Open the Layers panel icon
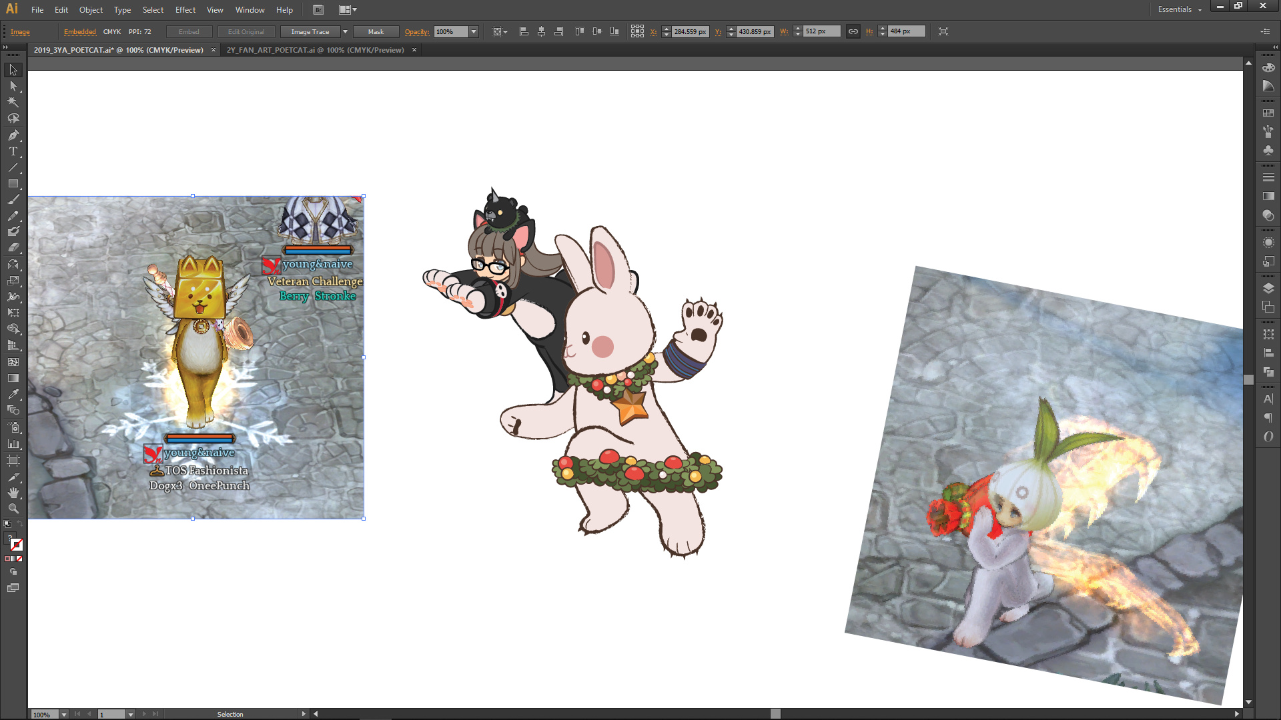 [x=1268, y=288]
